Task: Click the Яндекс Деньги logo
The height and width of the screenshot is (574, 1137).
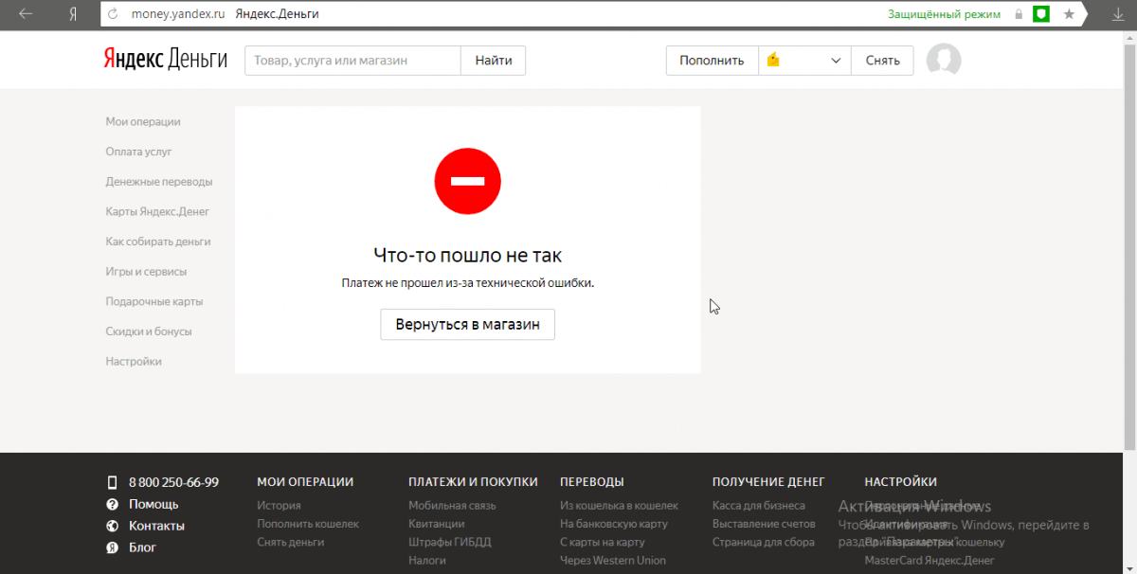Action: coord(166,60)
